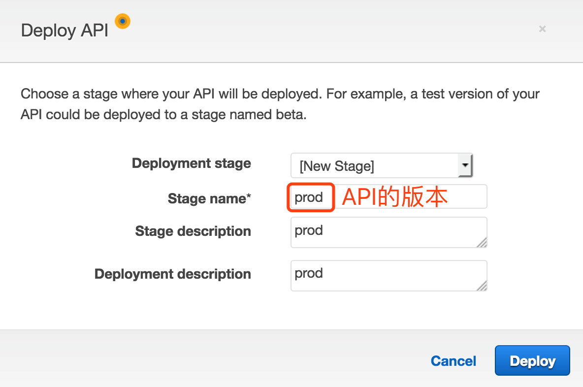Close the Deploy API dialog with ×
The height and width of the screenshot is (387, 583).
click(x=542, y=29)
